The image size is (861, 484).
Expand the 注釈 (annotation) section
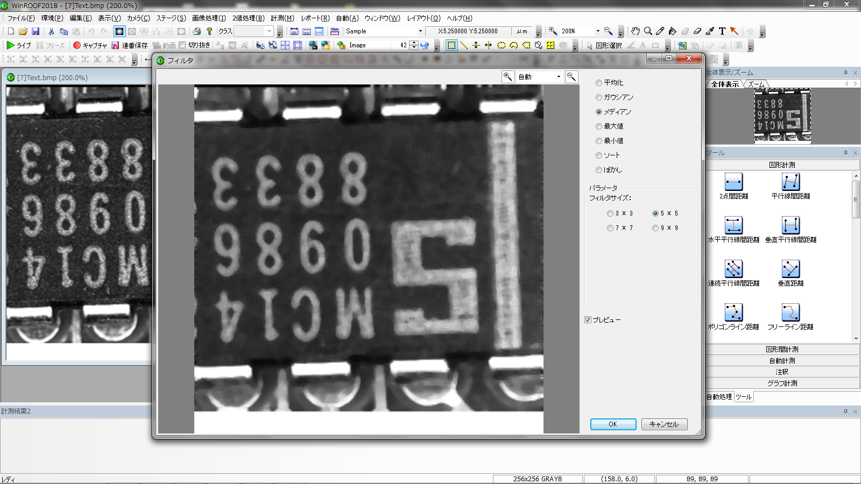coord(782,372)
